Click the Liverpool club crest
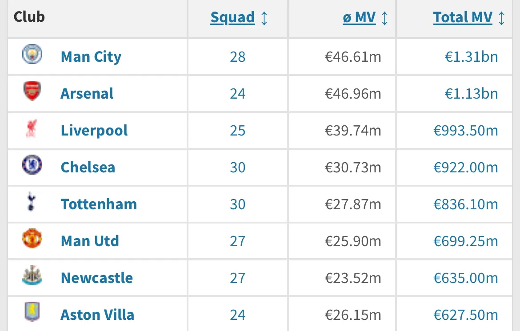The width and height of the screenshot is (520, 331). pyautogui.click(x=32, y=128)
